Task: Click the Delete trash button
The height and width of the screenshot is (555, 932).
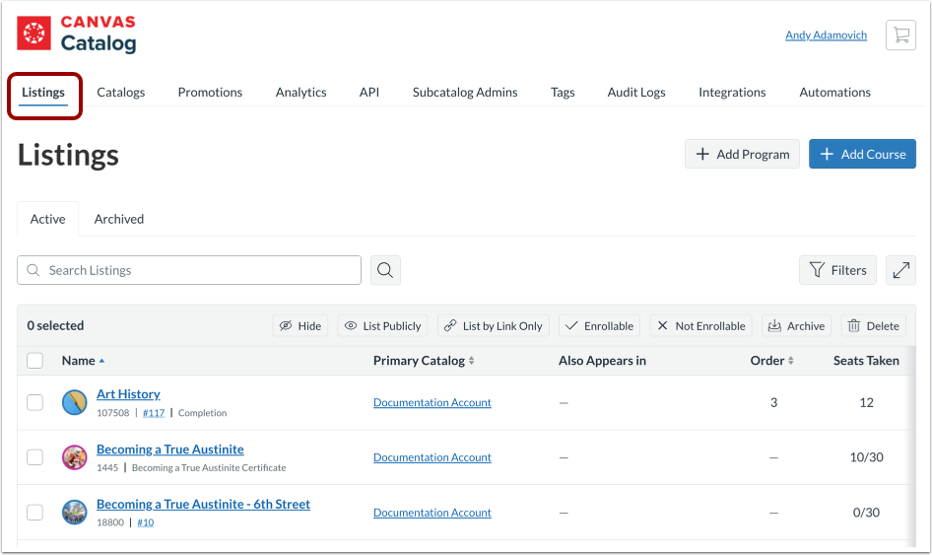Action: (872, 325)
